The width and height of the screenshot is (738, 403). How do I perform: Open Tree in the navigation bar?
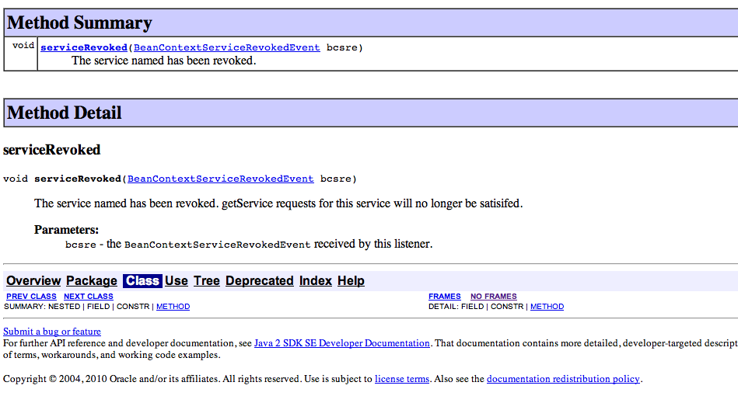point(206,281)
